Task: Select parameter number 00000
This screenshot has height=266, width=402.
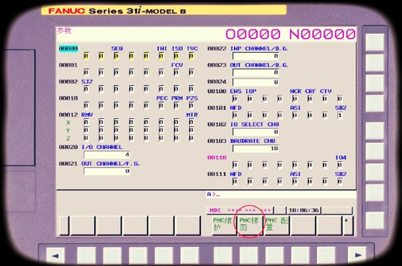Action: point(68,49)
